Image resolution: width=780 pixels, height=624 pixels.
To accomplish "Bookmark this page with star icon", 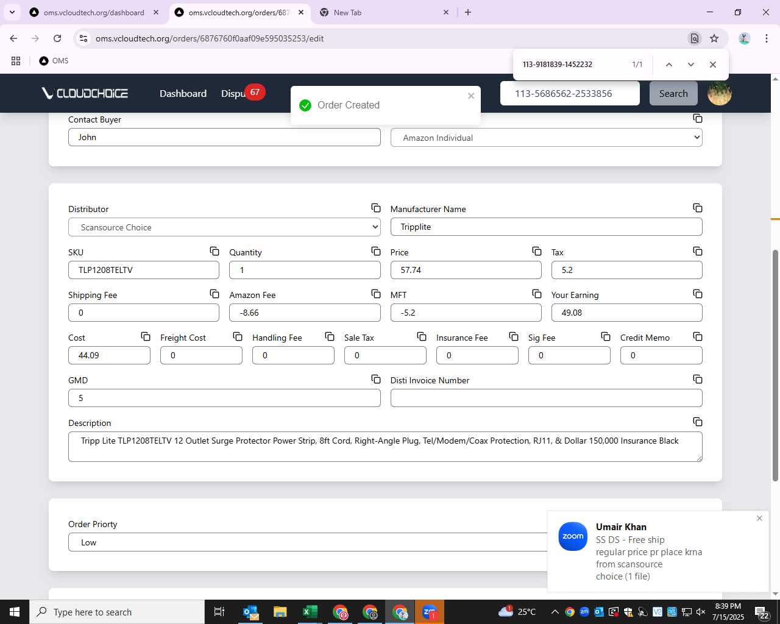I will click(x=714, y=38).
